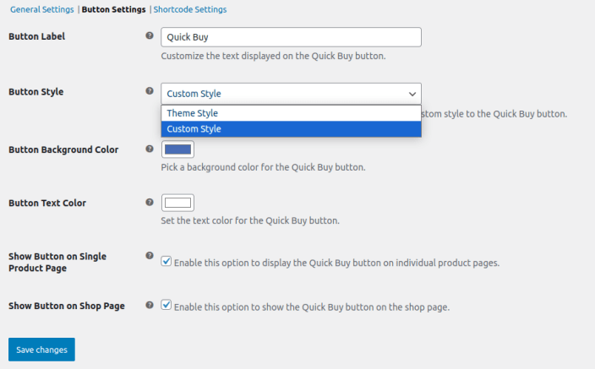595x369 pixels.
Task: Open the white text color picker
Action: pyautogui.click(x=177, y=203)
